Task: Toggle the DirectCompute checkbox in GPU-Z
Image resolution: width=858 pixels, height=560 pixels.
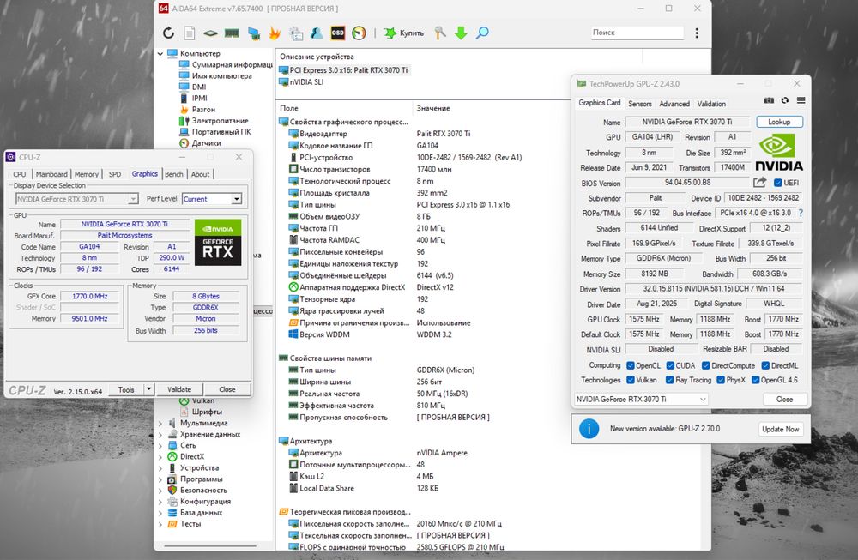Action: (x=706, y=365)
